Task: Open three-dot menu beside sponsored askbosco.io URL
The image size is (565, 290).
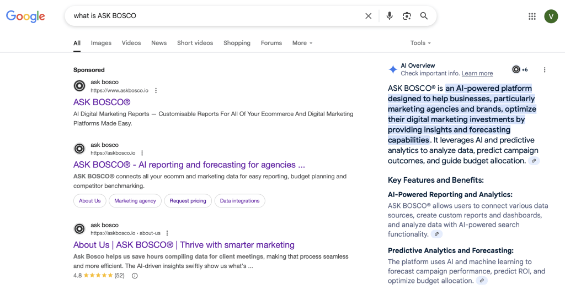Action: 156,91
